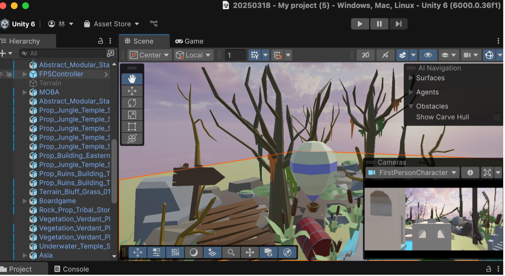505x276 pixels.
Task: Expand the Surfaces section in AI Navigation
Action: click(411, 78)
